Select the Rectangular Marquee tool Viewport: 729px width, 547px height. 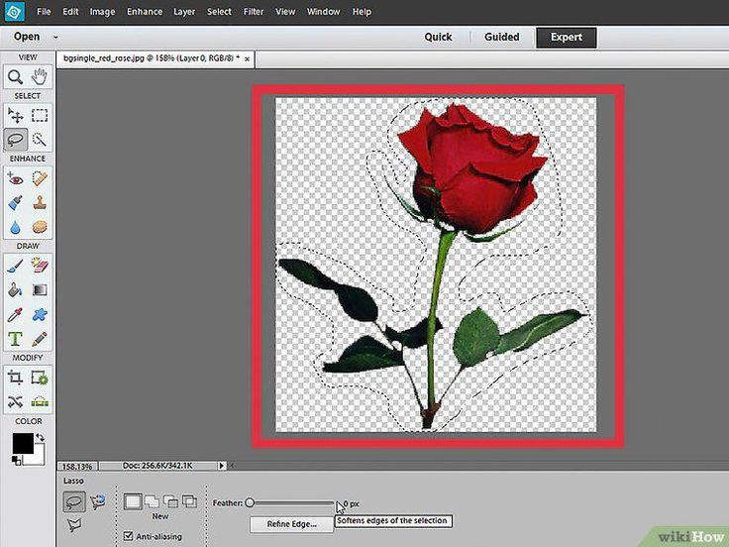(40, 115)
